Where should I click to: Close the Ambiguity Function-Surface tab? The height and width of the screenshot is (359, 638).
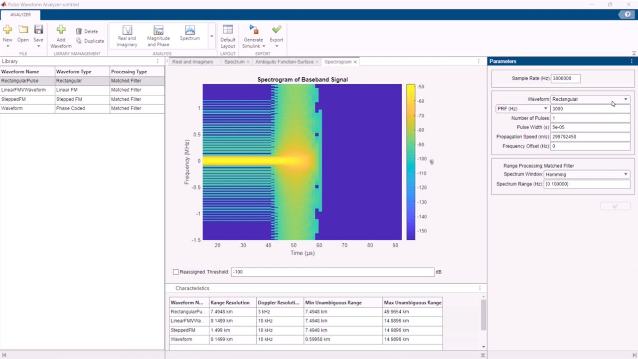point(318,62)
